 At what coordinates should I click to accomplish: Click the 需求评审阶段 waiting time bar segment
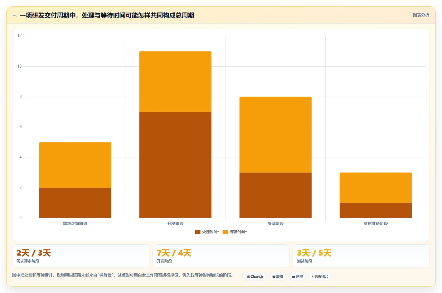[x=75, y=165]
